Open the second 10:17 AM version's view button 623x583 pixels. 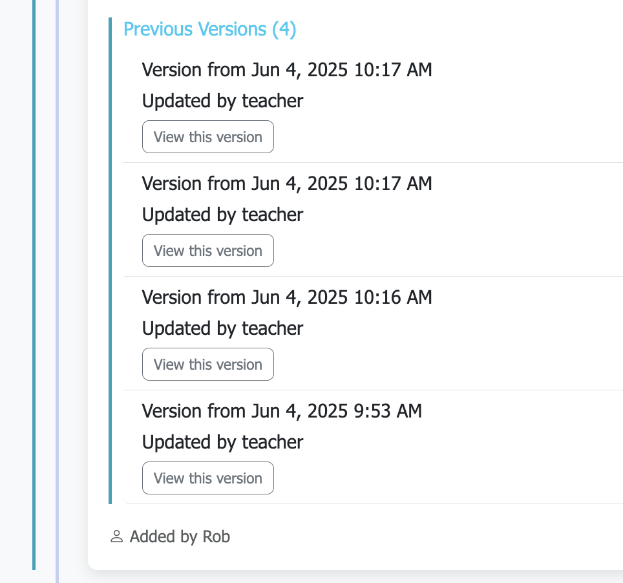click(x=207, y=251)
